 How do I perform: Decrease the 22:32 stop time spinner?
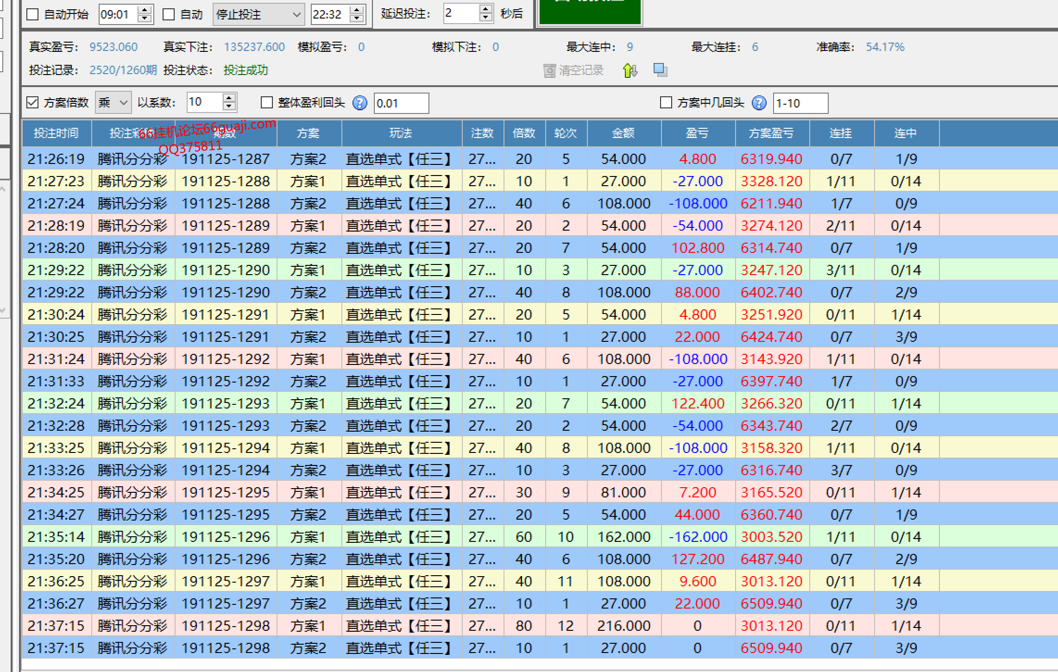click(x=357, y=19)
